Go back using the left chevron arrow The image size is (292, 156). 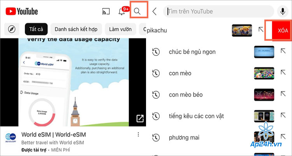tap(155, 11)
